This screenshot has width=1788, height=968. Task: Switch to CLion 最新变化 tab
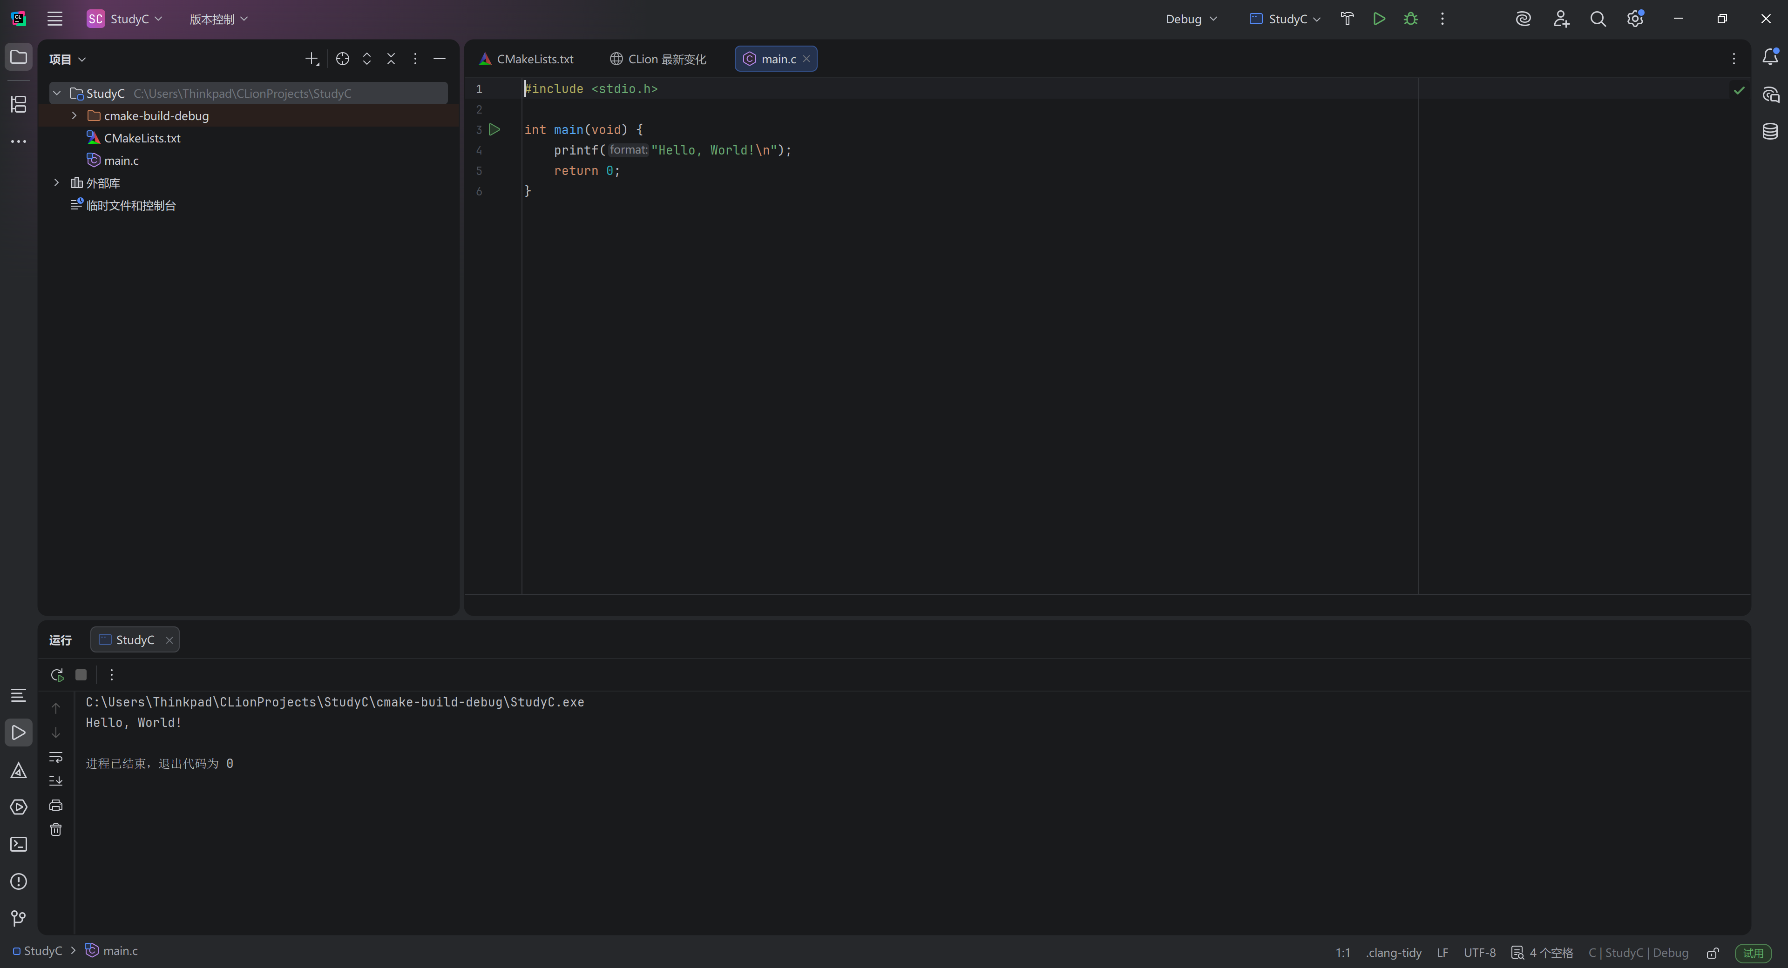[x=658, y=59]
